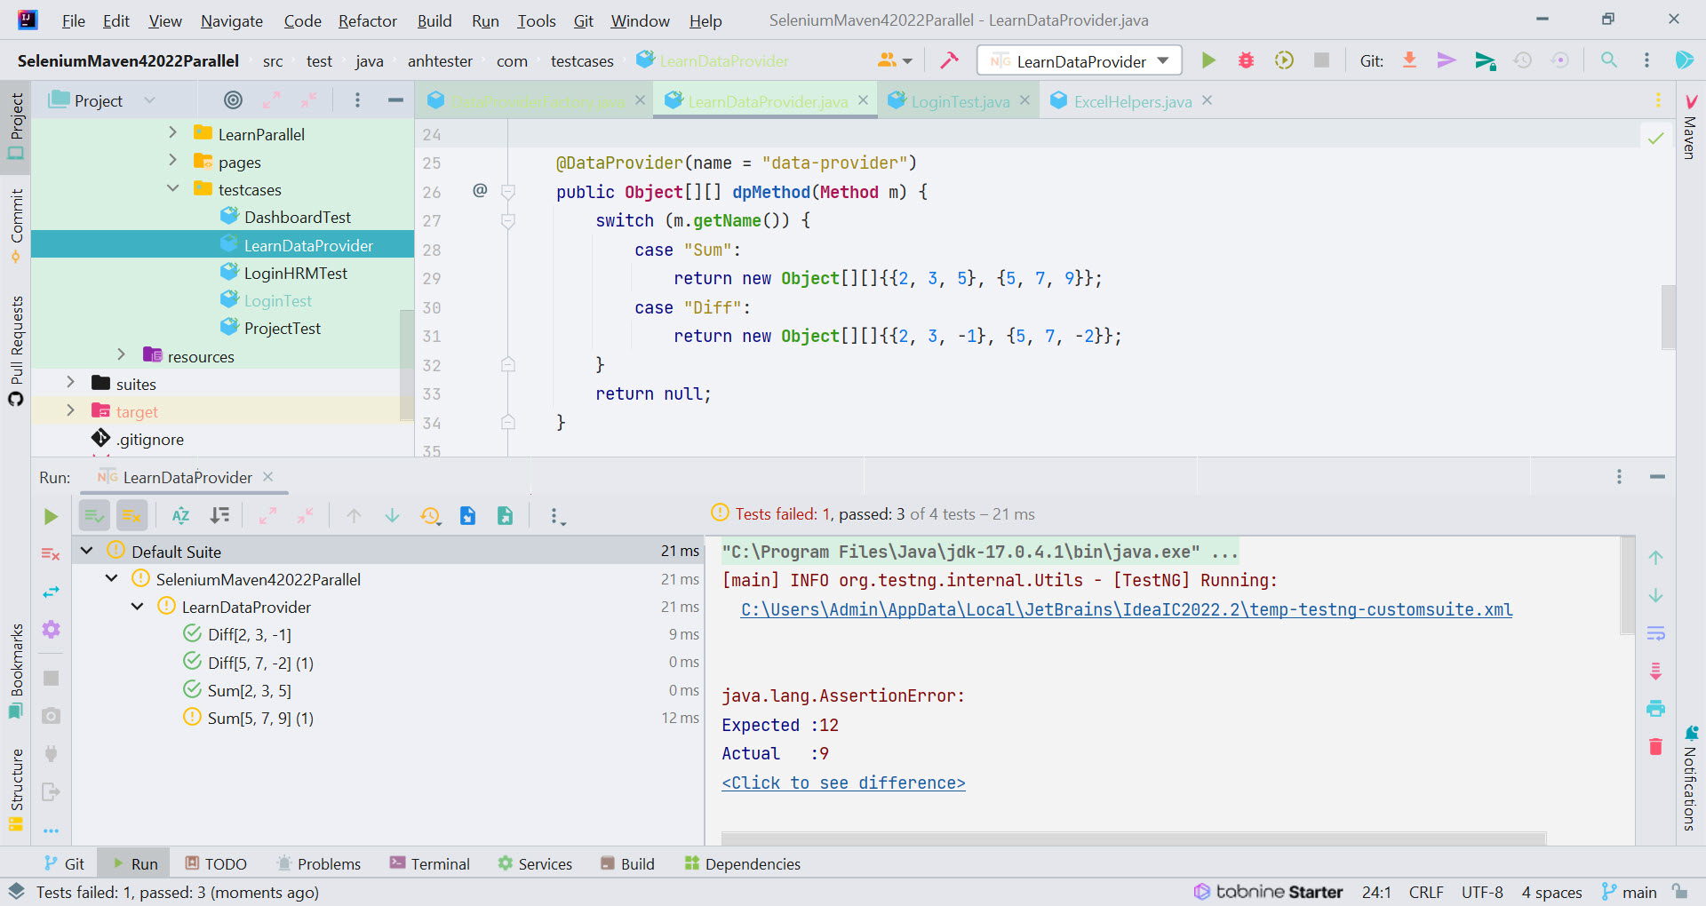
Task: Collapse the testcases folder
Action: (172, 188)
